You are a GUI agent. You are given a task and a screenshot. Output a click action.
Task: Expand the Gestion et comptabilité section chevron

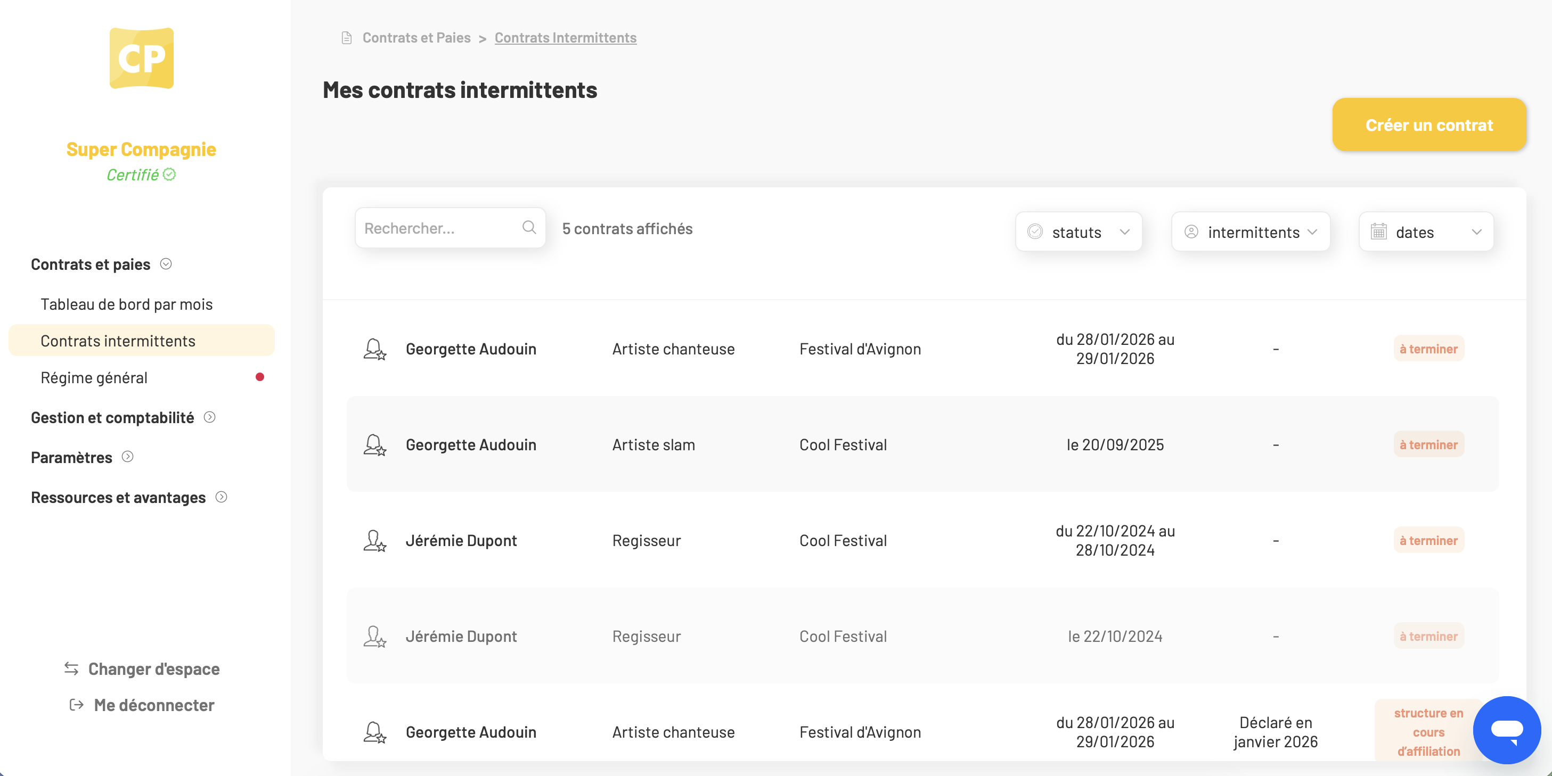click(x=210, y=417)
